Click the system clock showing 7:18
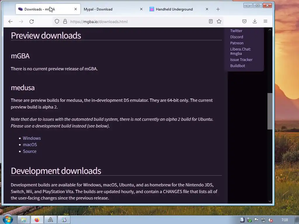The width and height of the screenshot is (299, 224). click(285, 220)
